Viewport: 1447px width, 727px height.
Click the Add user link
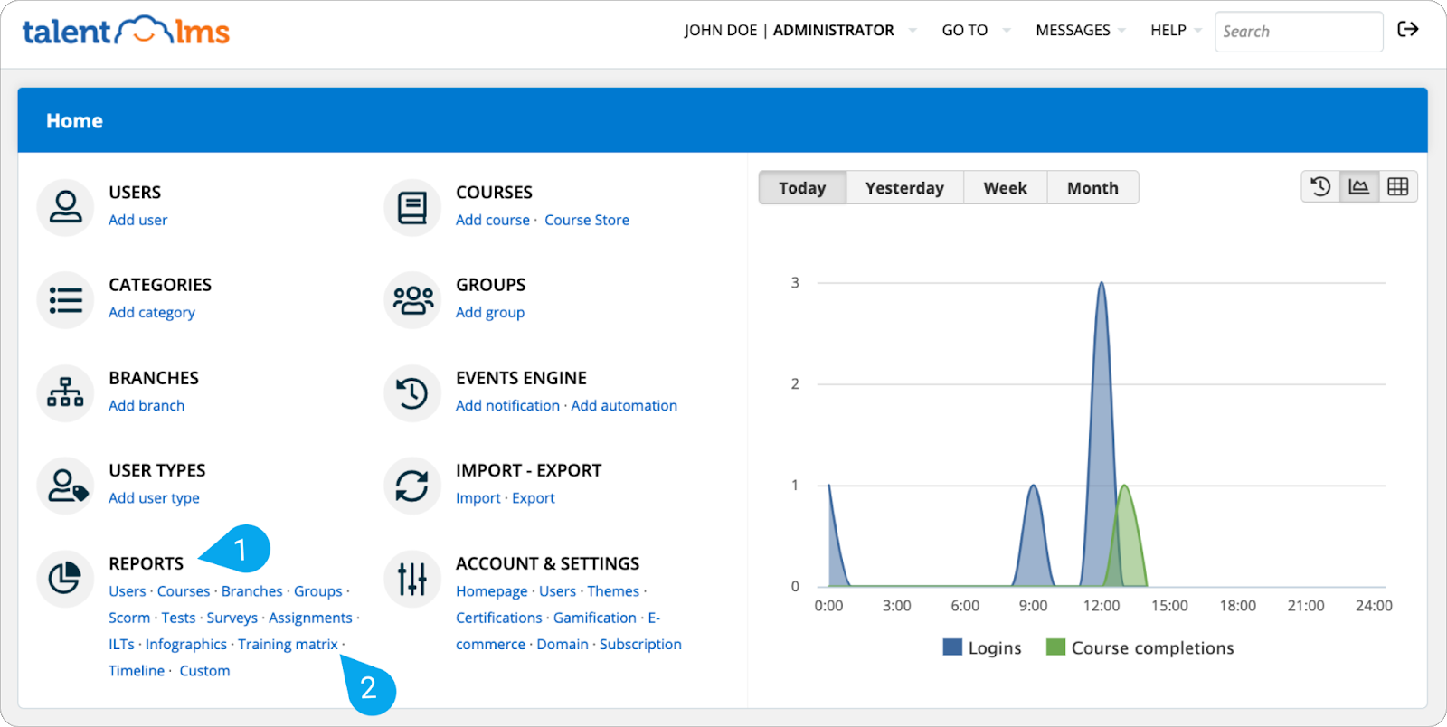[137, 220]
